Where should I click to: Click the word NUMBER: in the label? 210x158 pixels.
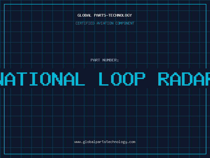coord(111,60)
